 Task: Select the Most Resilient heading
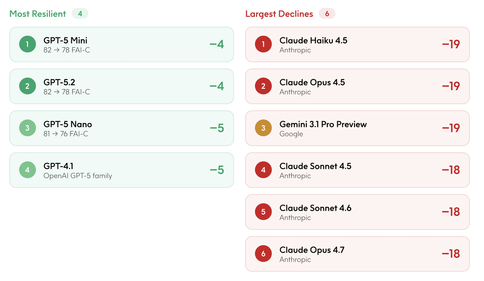coord(38,14)
